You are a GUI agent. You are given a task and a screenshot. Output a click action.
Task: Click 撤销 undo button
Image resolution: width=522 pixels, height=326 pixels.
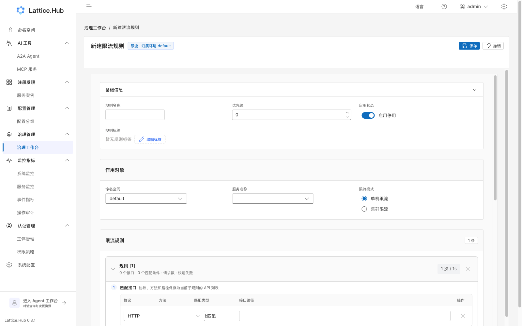point(493,46)
